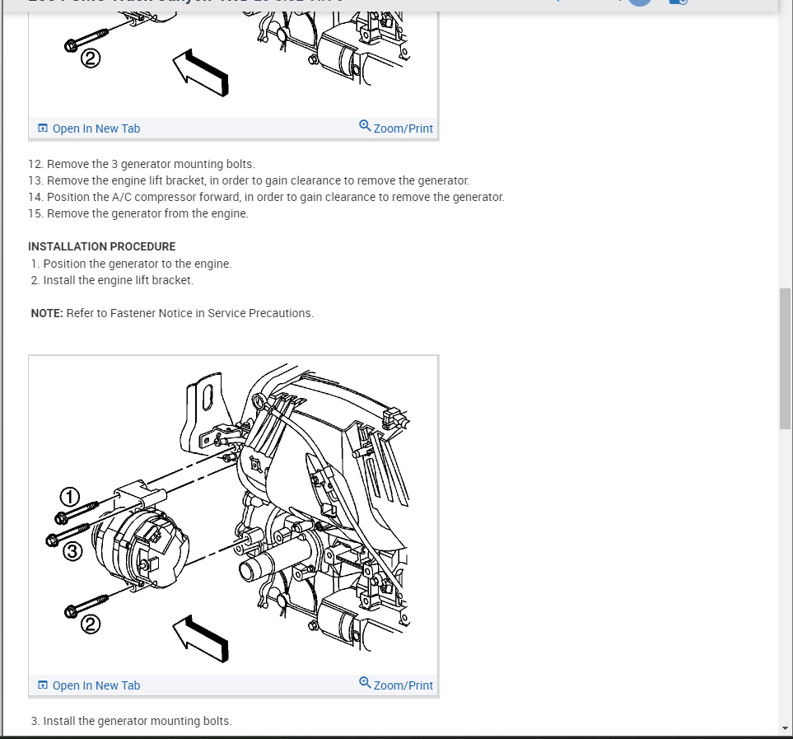Click step 13 Remove the engine lift bracket
The height and width of the screenshot is (739, 793).
tap(249, 180)
